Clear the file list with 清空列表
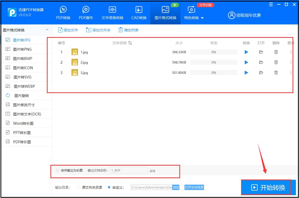This screenshot has width=299, height=198. click(128, 30)
